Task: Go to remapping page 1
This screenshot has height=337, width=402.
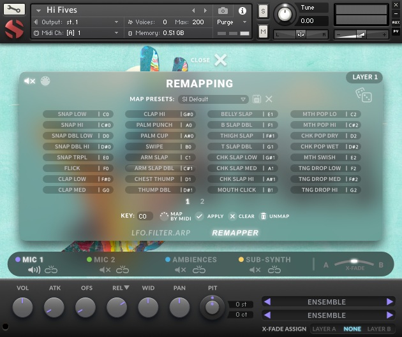Action: pyautogui.click(x=188, y=202)
